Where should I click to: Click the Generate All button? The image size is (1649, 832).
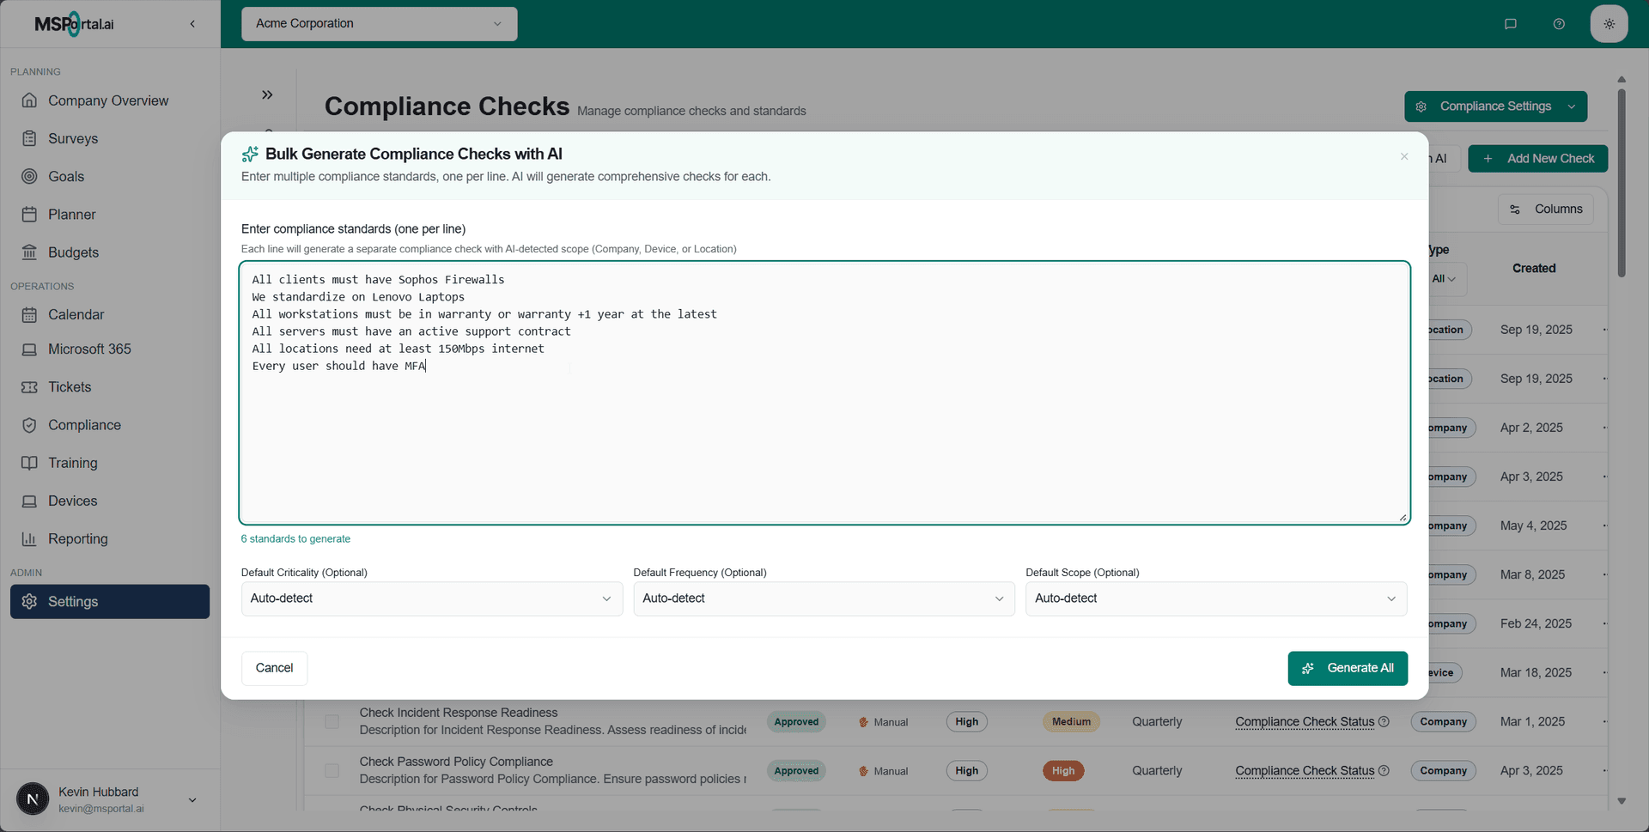pyautogui.click(x=1347, y=667)
